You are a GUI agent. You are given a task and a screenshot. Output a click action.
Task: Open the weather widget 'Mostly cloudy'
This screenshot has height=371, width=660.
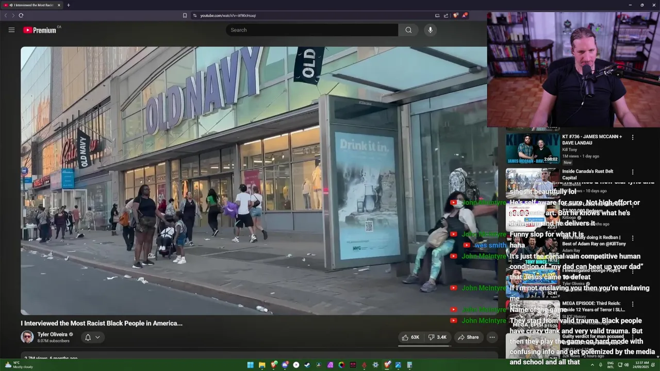tap(19, 365)
